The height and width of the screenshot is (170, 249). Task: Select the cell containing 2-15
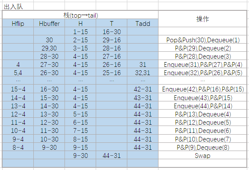(x=81, y=40)
